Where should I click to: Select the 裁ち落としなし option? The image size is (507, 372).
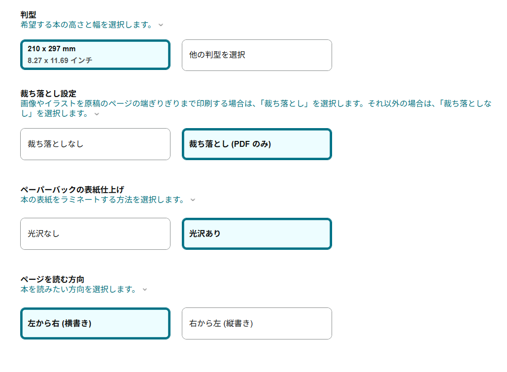[x=95, y=144]
